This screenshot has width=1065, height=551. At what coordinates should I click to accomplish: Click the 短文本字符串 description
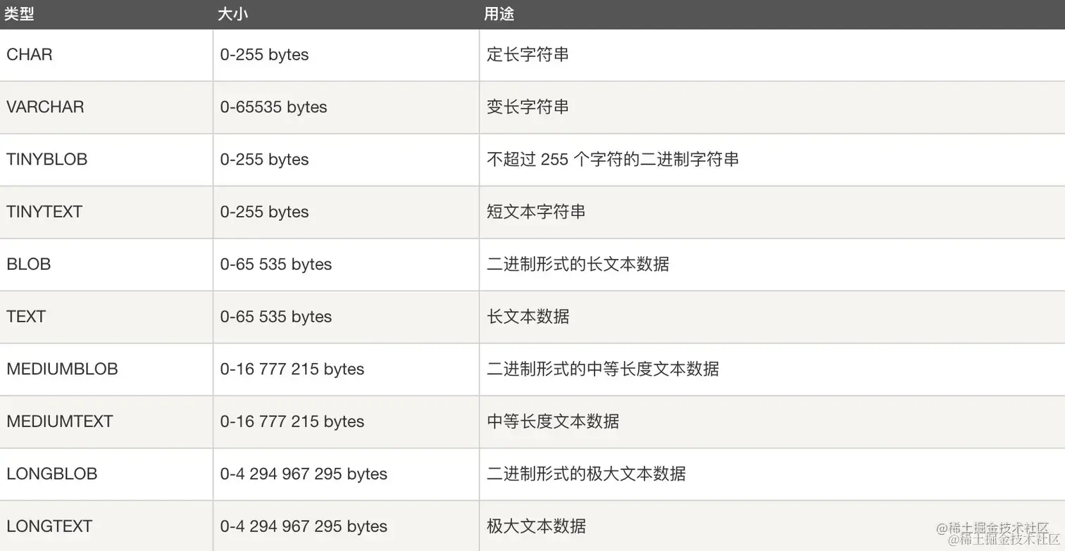536,212
